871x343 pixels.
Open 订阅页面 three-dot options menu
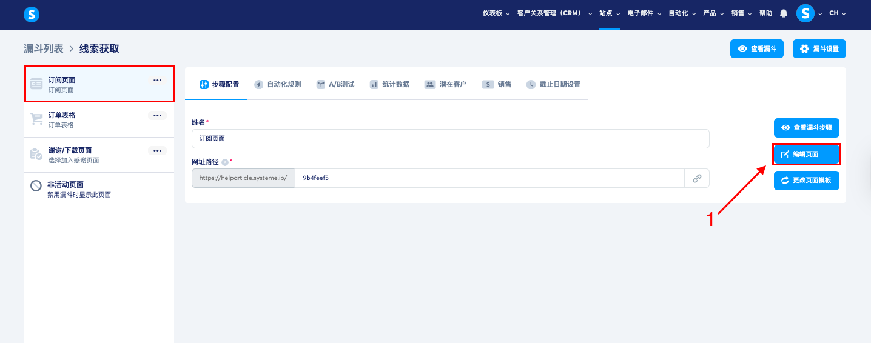click(x=157, y=80)
